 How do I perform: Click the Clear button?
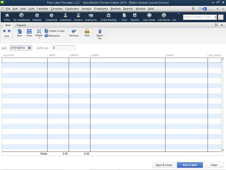click(214, 165)
